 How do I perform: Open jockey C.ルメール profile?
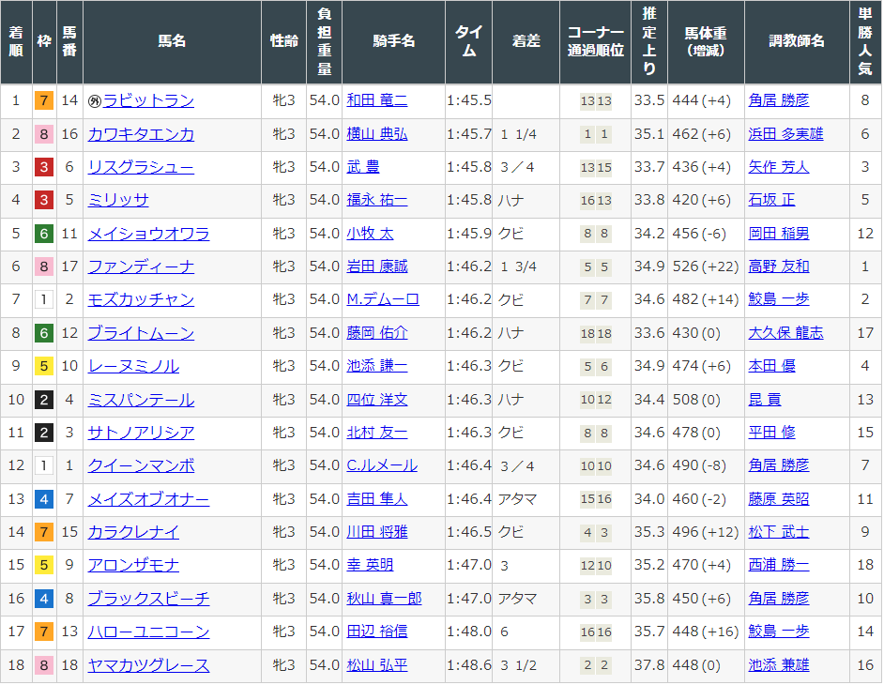pos(382,465)
